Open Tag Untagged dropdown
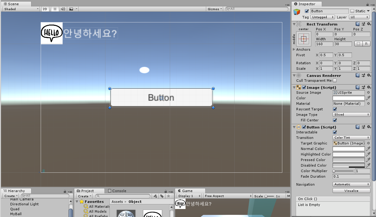 323,17
